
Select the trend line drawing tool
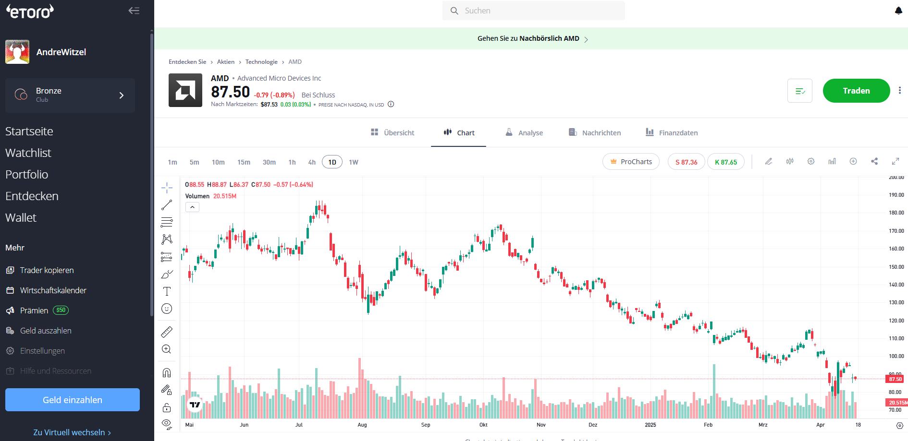click(x=167, y=205)
